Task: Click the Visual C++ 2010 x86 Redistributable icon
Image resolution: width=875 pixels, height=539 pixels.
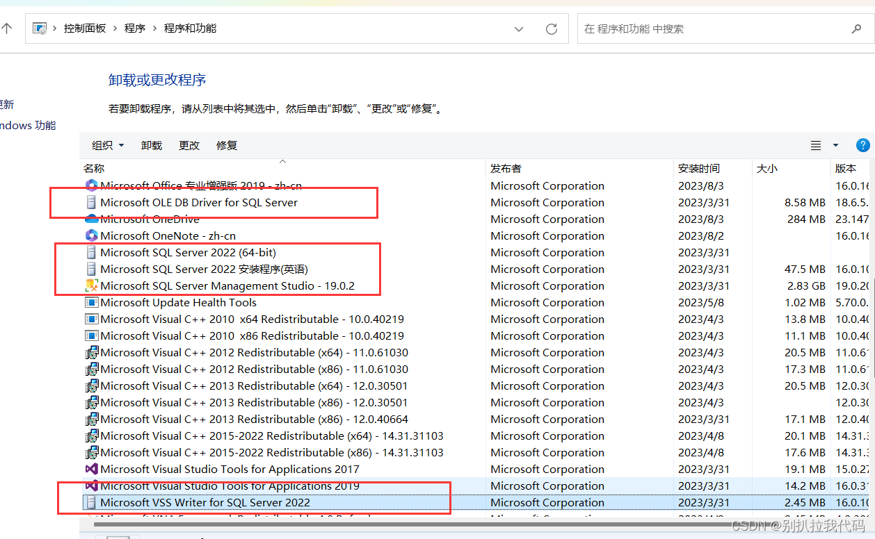Action: [x=91, y=335]
